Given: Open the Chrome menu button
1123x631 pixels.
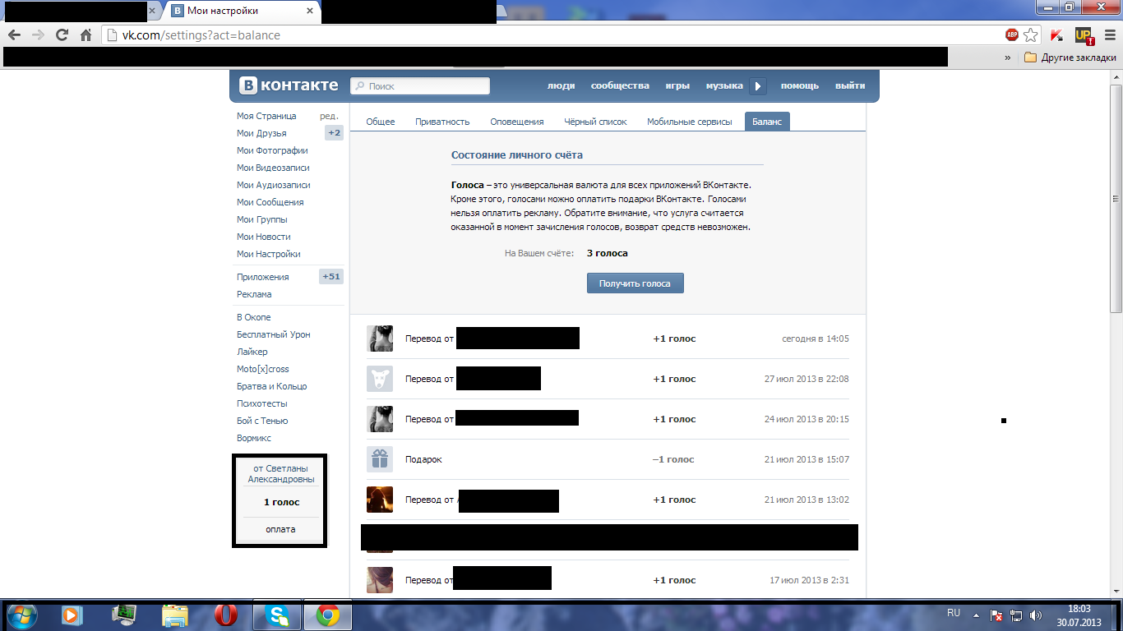Looking at the screenshot, I should [1110, 35].
